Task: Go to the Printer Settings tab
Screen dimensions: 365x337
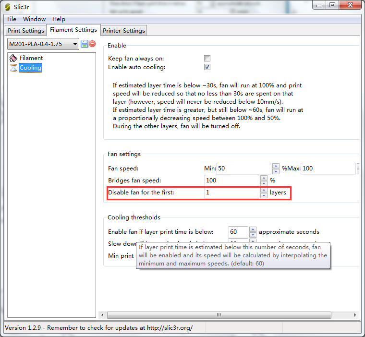Action: [x=124, y=31]
